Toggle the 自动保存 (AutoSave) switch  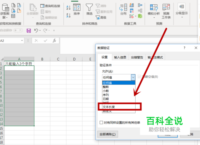click(x=18, y=30)
